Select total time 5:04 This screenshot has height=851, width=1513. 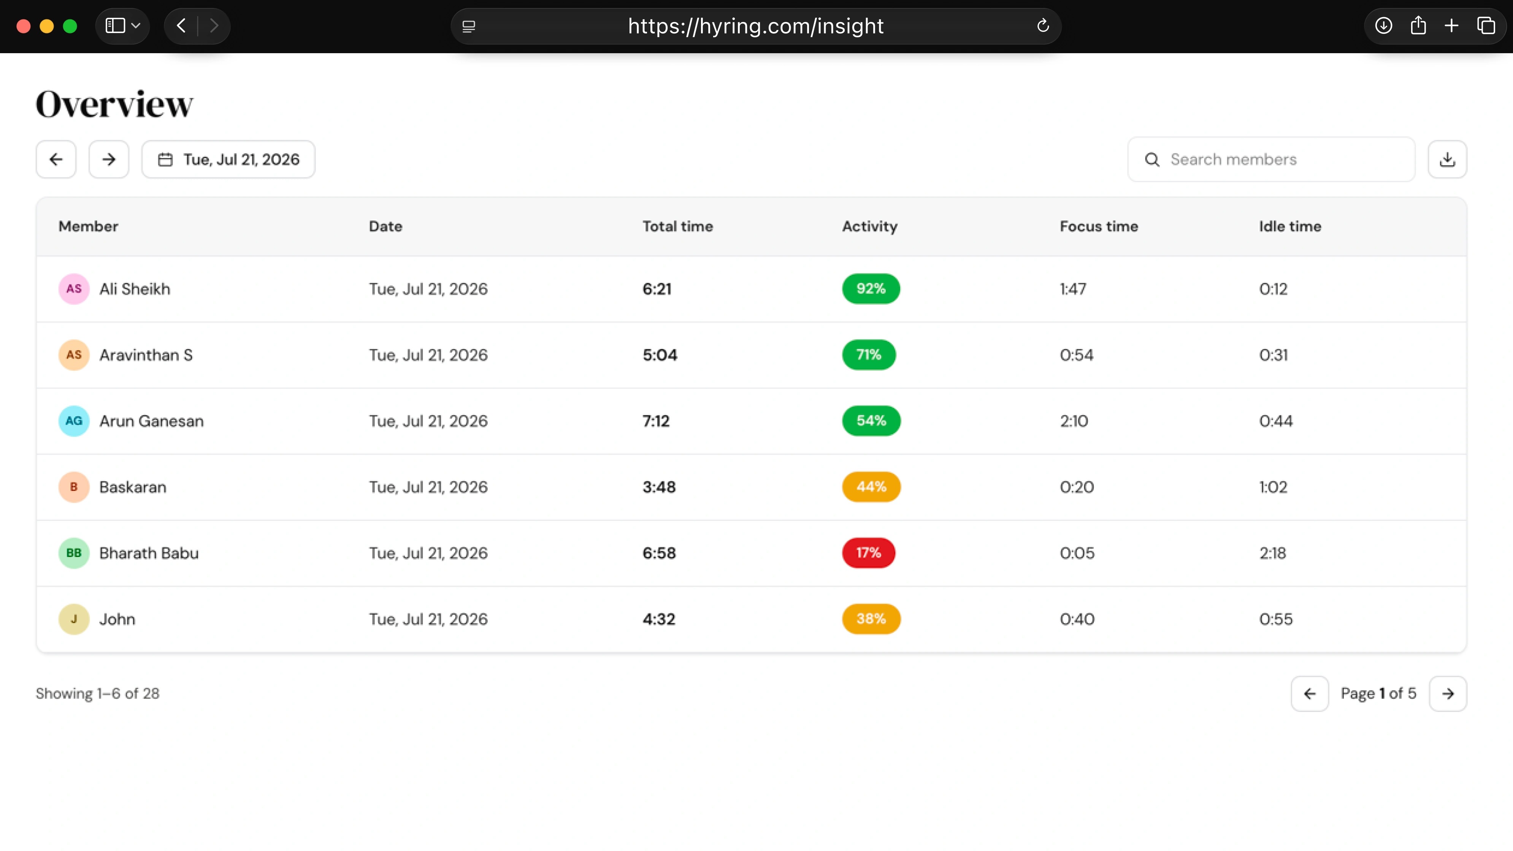pos(660,355)
